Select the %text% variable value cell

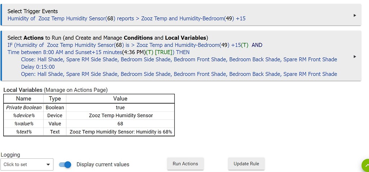121,132
